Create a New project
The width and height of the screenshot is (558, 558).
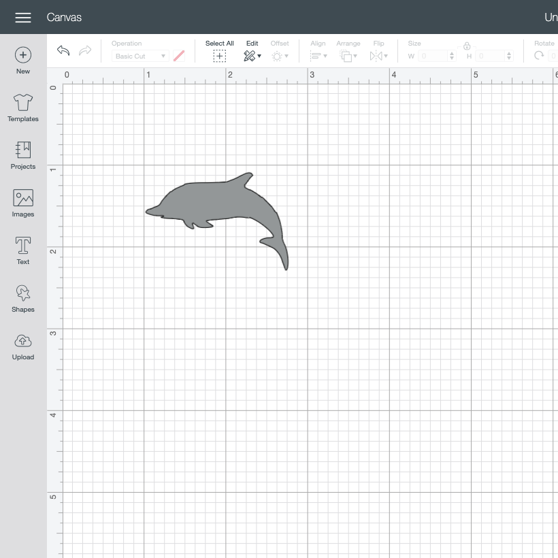pyautogui.click(x=23, y=61)
